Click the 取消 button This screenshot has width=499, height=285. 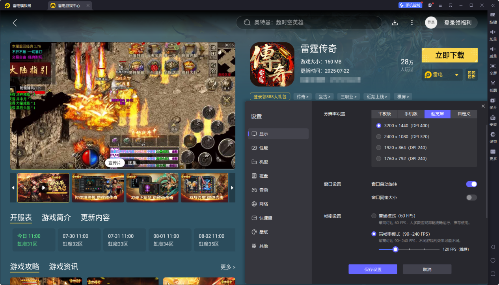(427, 269)
